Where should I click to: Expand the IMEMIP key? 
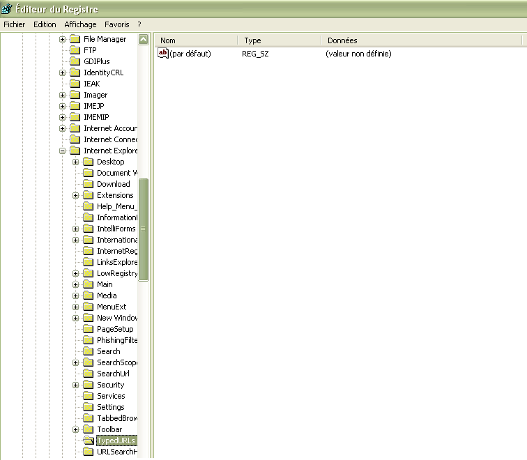(x=62, y=117)
